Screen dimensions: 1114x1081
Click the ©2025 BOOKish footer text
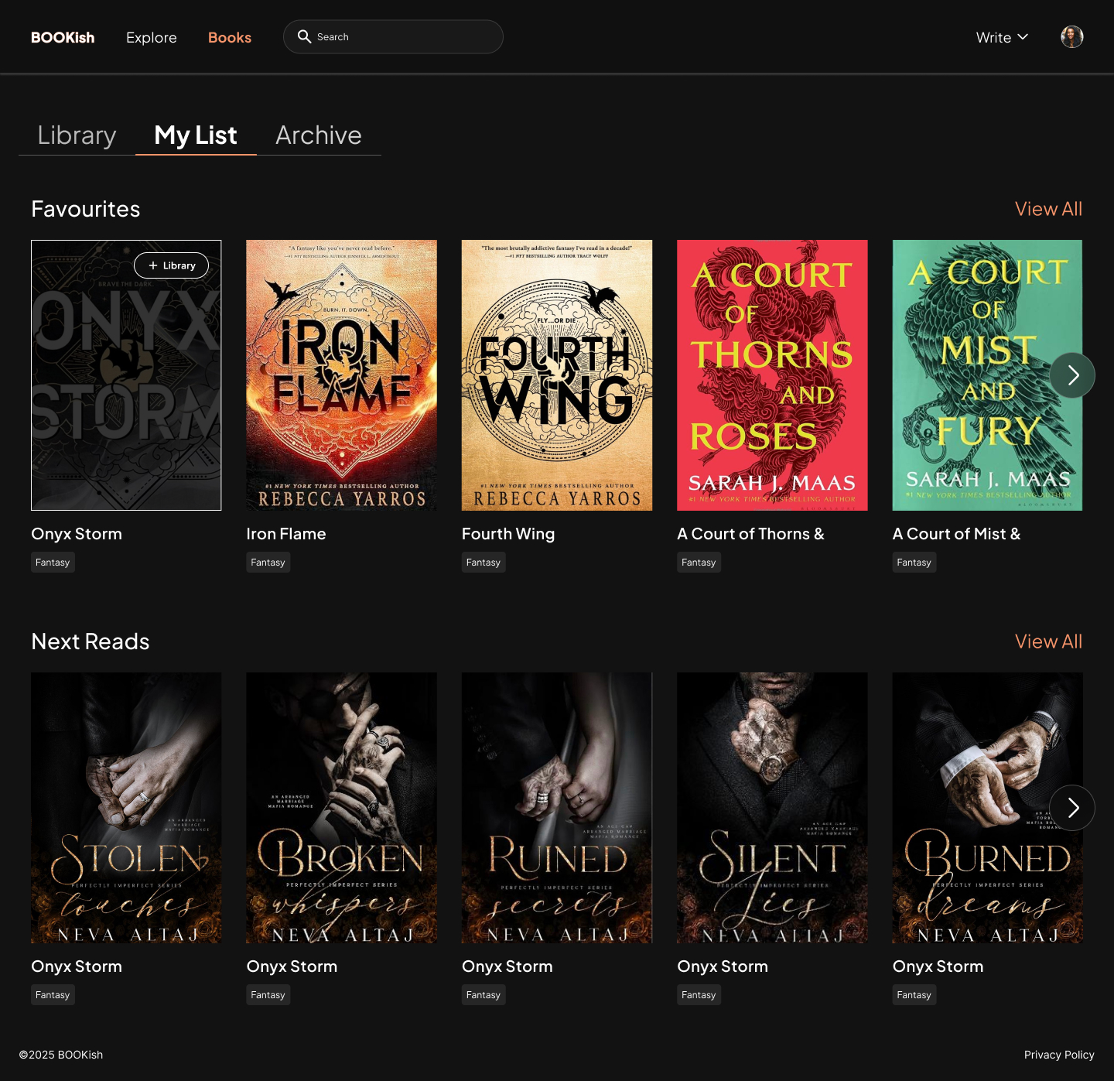(61, 1055)
